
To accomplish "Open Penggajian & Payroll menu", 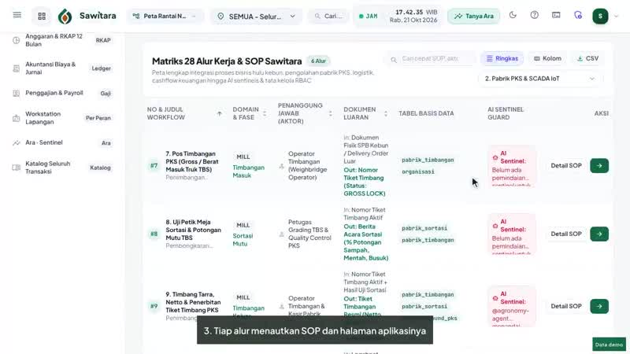I will click(x=62, y=93).
